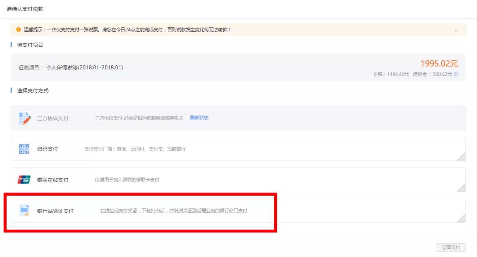Pick the 银行端凭证支付 payment method label
Screen dimensions: 477x257
click(55, 211)
